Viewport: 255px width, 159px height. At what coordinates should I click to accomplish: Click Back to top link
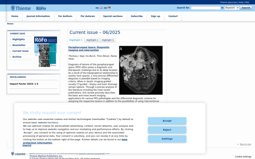(x=245, y=144)
